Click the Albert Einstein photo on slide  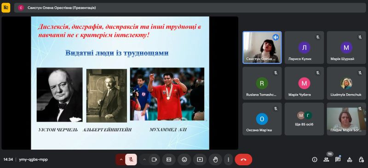[107, 95]
